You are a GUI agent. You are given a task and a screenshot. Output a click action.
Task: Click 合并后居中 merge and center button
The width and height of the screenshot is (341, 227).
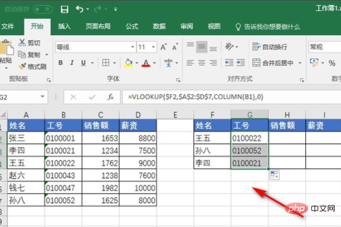pyautogui.click(x=273, y=63)
